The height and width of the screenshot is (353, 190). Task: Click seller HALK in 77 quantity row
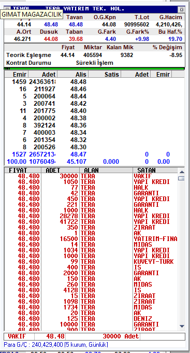tap(141, 188)
